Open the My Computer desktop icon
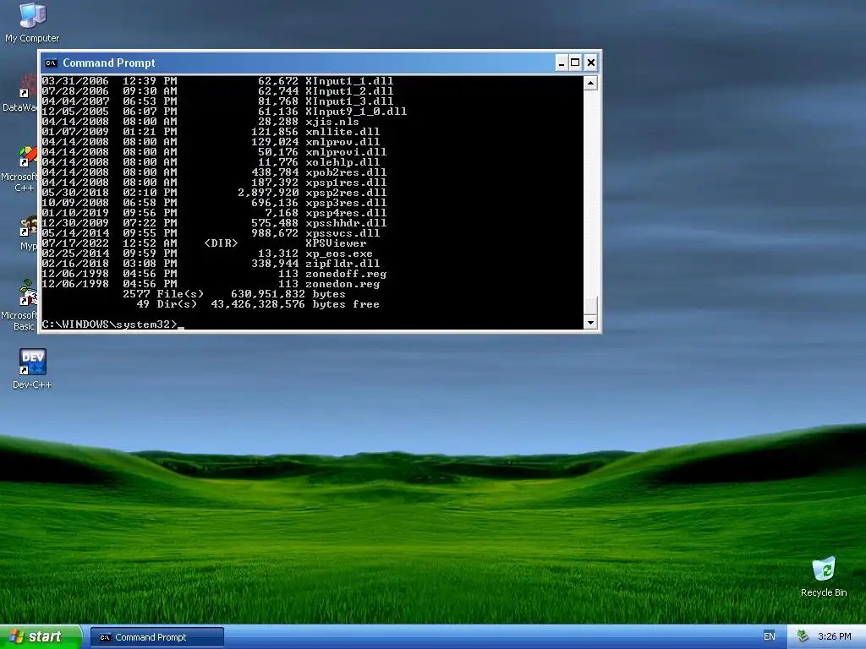 point(32,22)
